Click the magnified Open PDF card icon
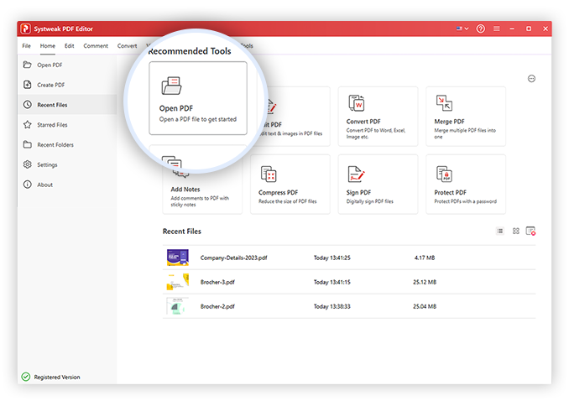Viewport: 569px width, 406px height. coord(171,86)
